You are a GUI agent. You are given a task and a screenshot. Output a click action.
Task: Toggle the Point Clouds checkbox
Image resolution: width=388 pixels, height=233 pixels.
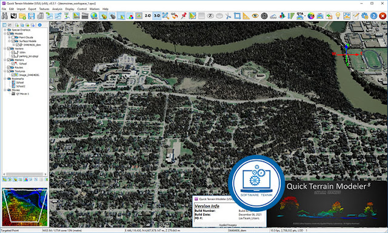(13, 37)
